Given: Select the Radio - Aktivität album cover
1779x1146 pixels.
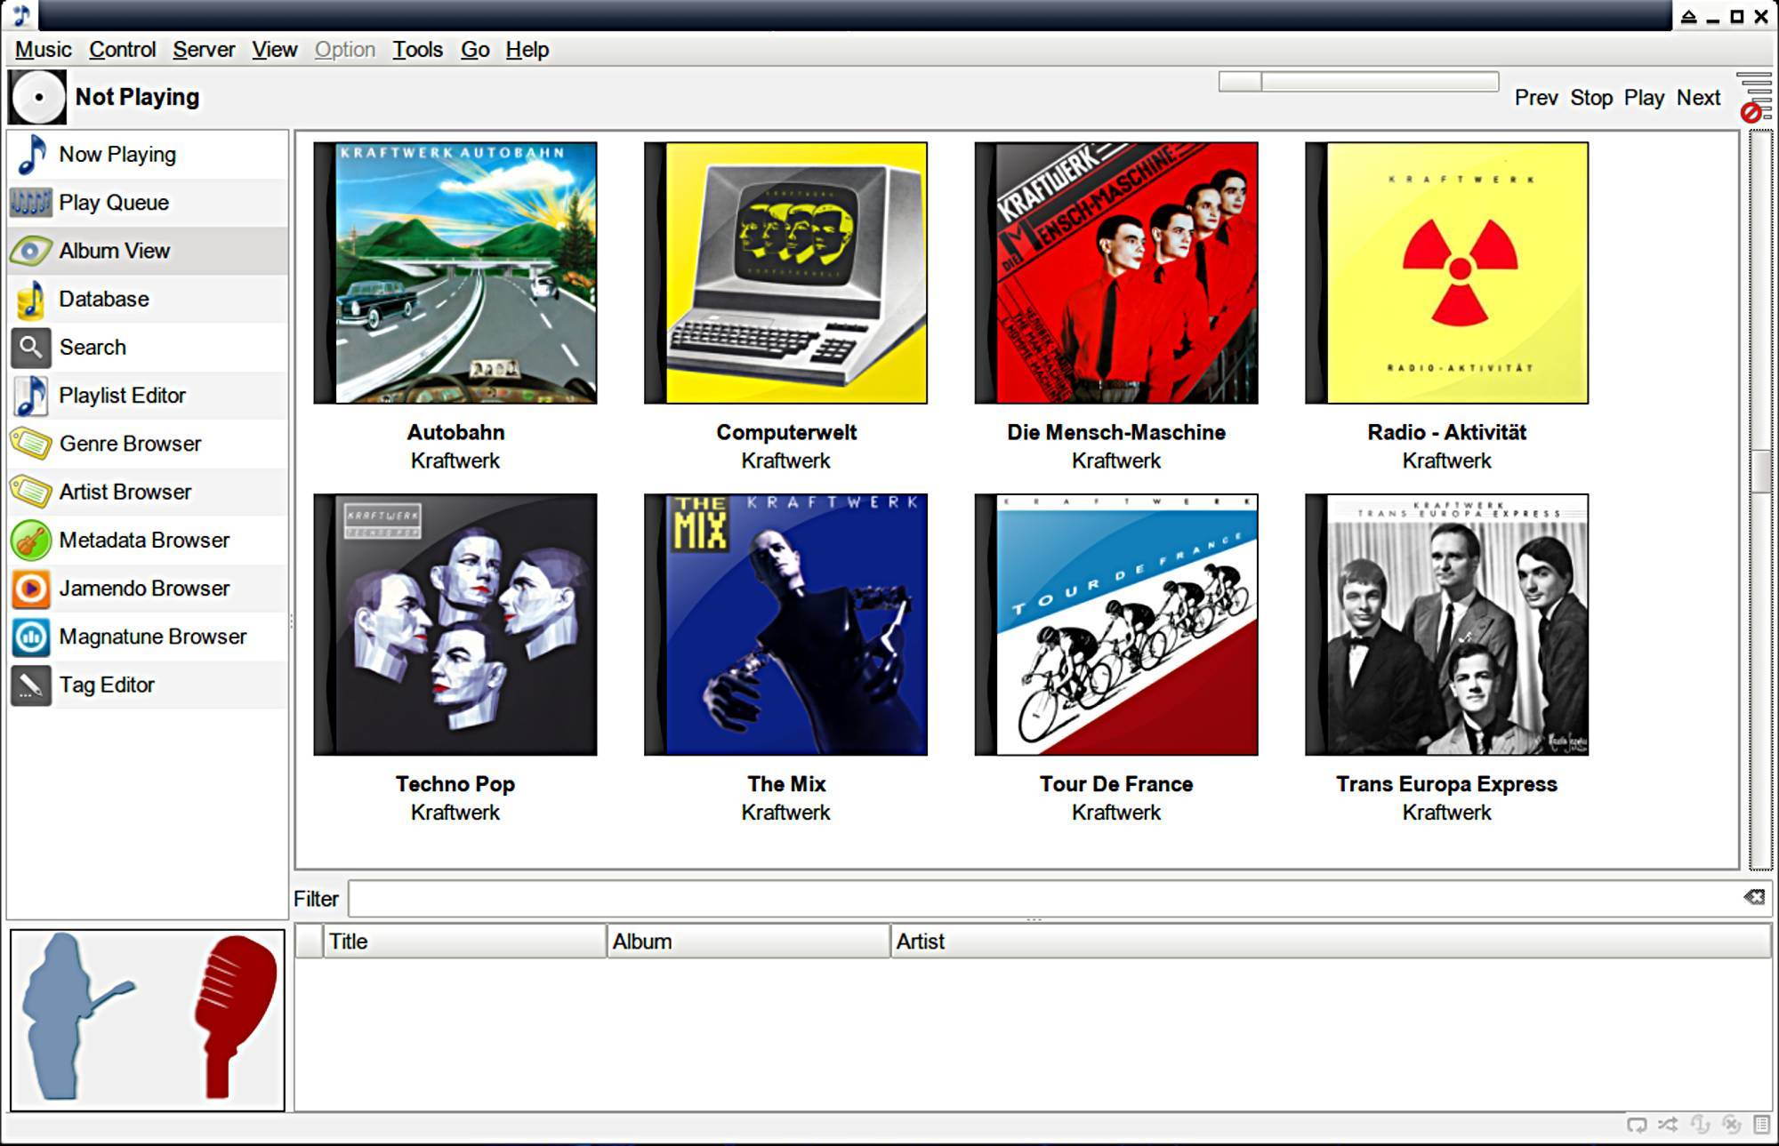Looking at the screenshot, I should (x=1446, y=273).
